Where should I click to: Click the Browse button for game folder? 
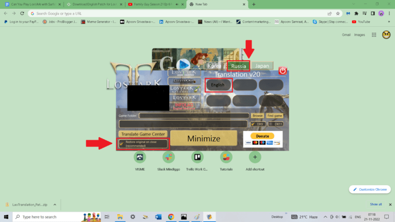click(257, 116)
